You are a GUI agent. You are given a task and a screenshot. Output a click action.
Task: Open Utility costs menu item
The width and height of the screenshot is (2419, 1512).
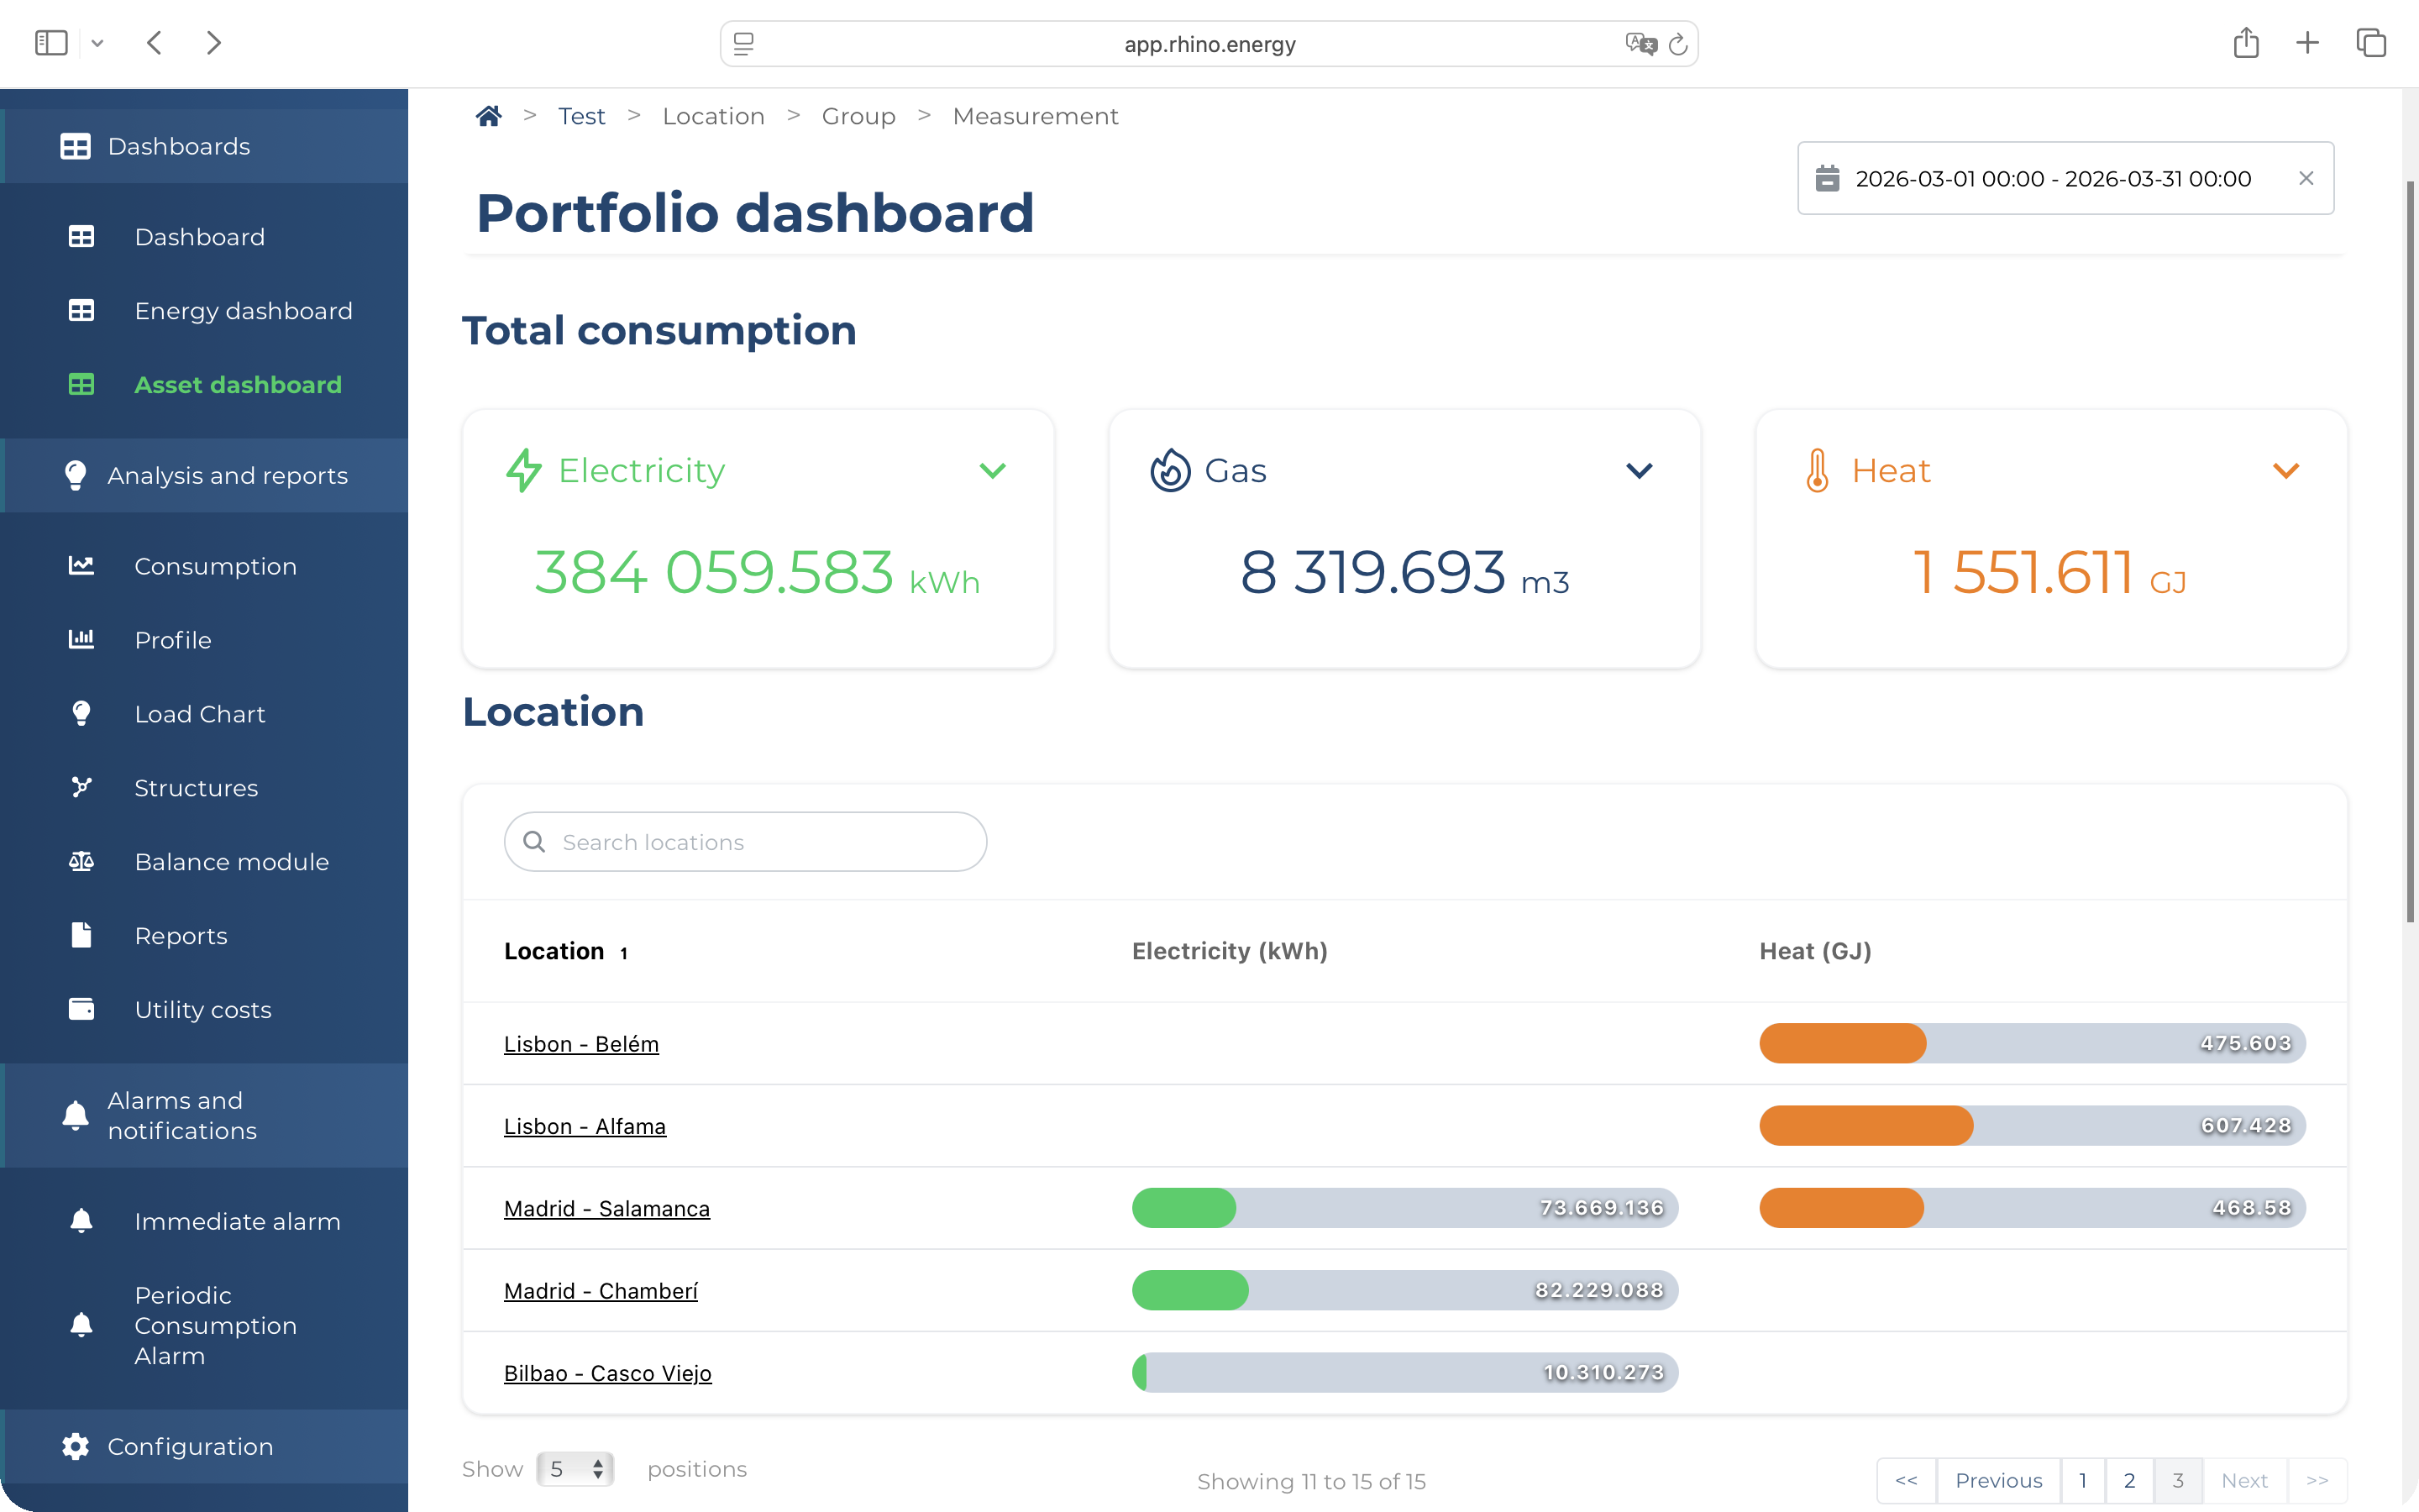203,1010
